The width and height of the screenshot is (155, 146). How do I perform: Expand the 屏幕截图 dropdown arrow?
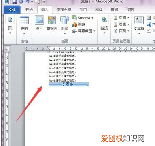(94, 31)
